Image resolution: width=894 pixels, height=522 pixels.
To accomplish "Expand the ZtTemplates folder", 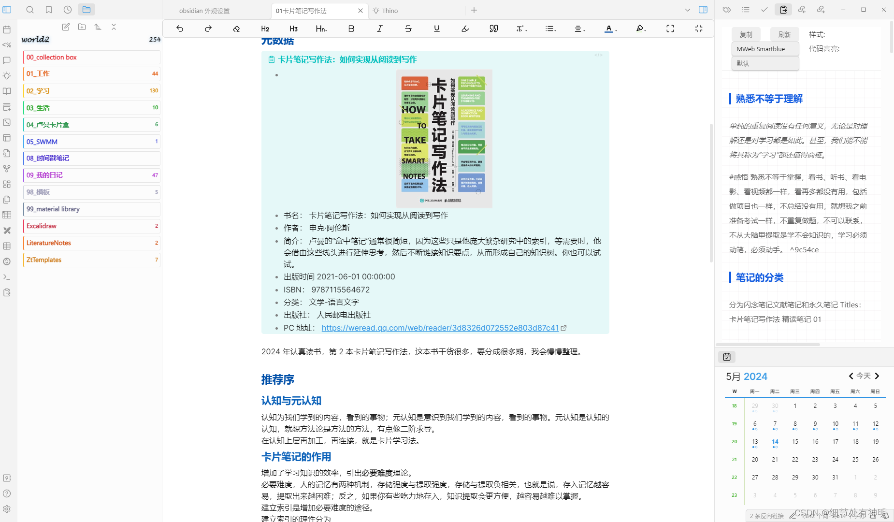I will tap(91, 260).
